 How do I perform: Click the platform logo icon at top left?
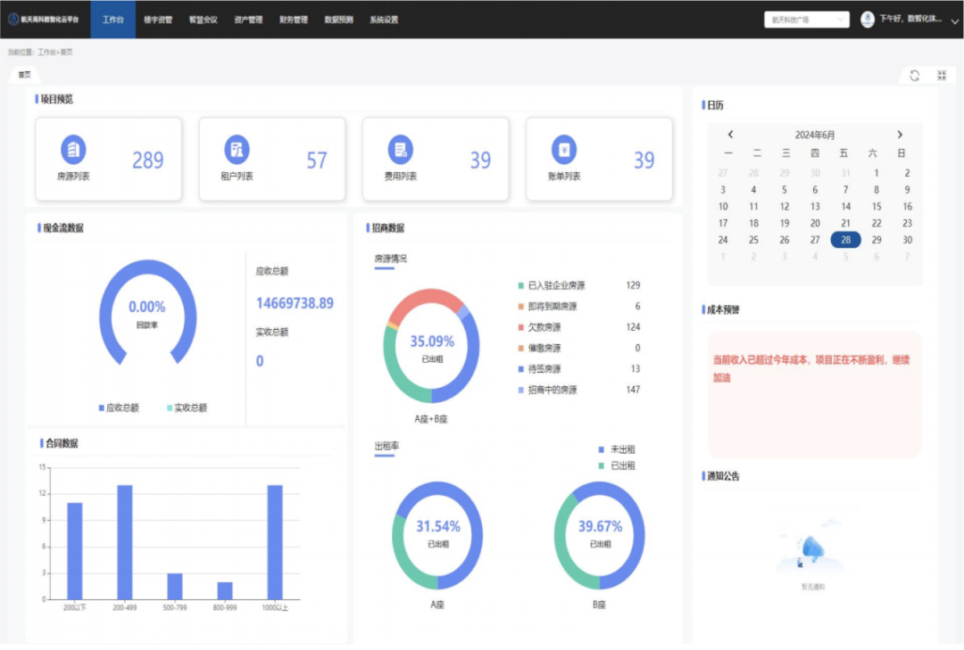point(13,20)
